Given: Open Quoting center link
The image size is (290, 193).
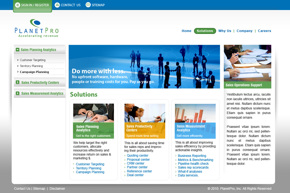Looking at the screenshot, I should 138,156.
